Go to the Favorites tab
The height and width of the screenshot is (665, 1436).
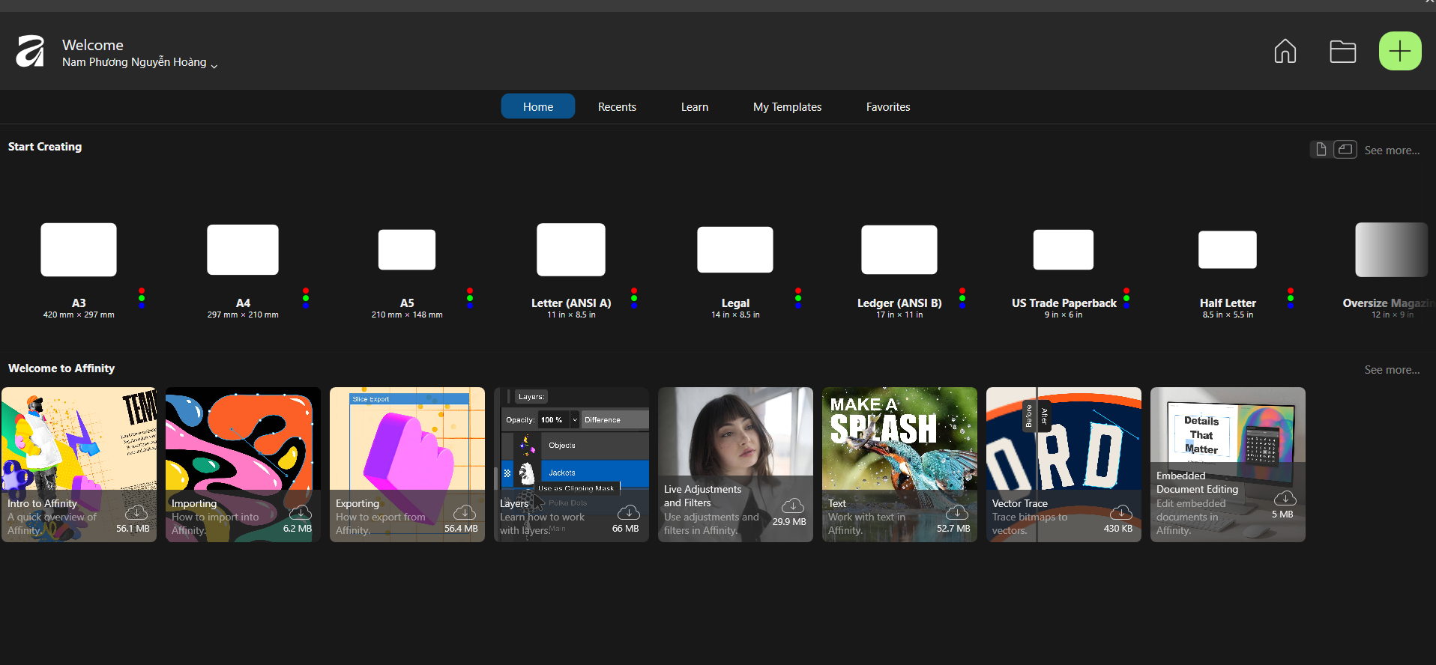(x=887, y=107)
